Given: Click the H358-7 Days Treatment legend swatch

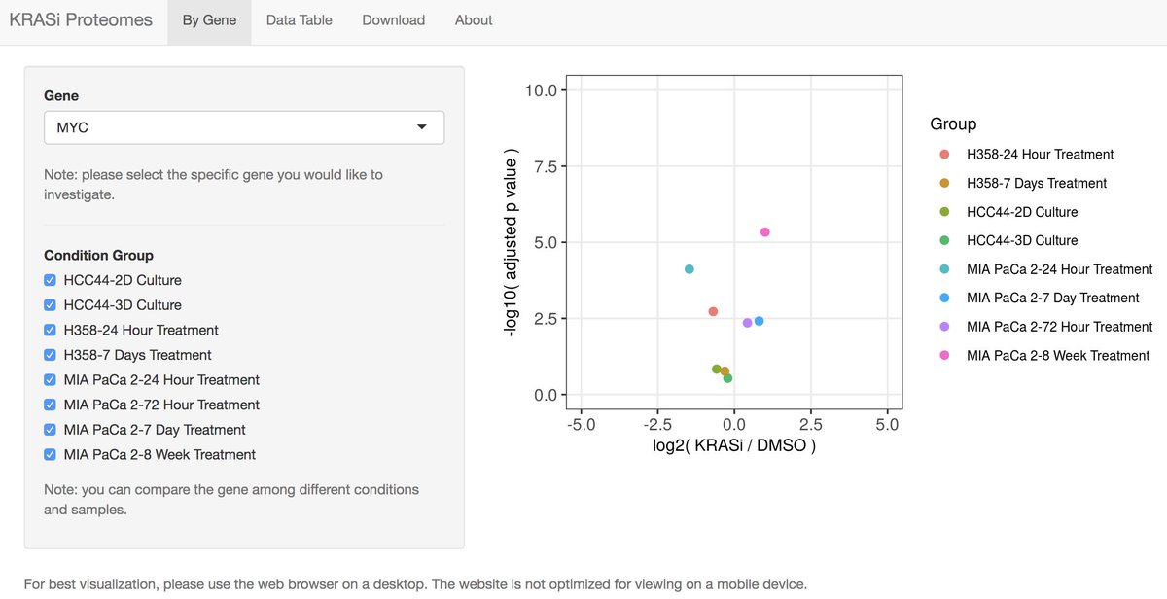Looking at the screenshot, I should point(944,183).
